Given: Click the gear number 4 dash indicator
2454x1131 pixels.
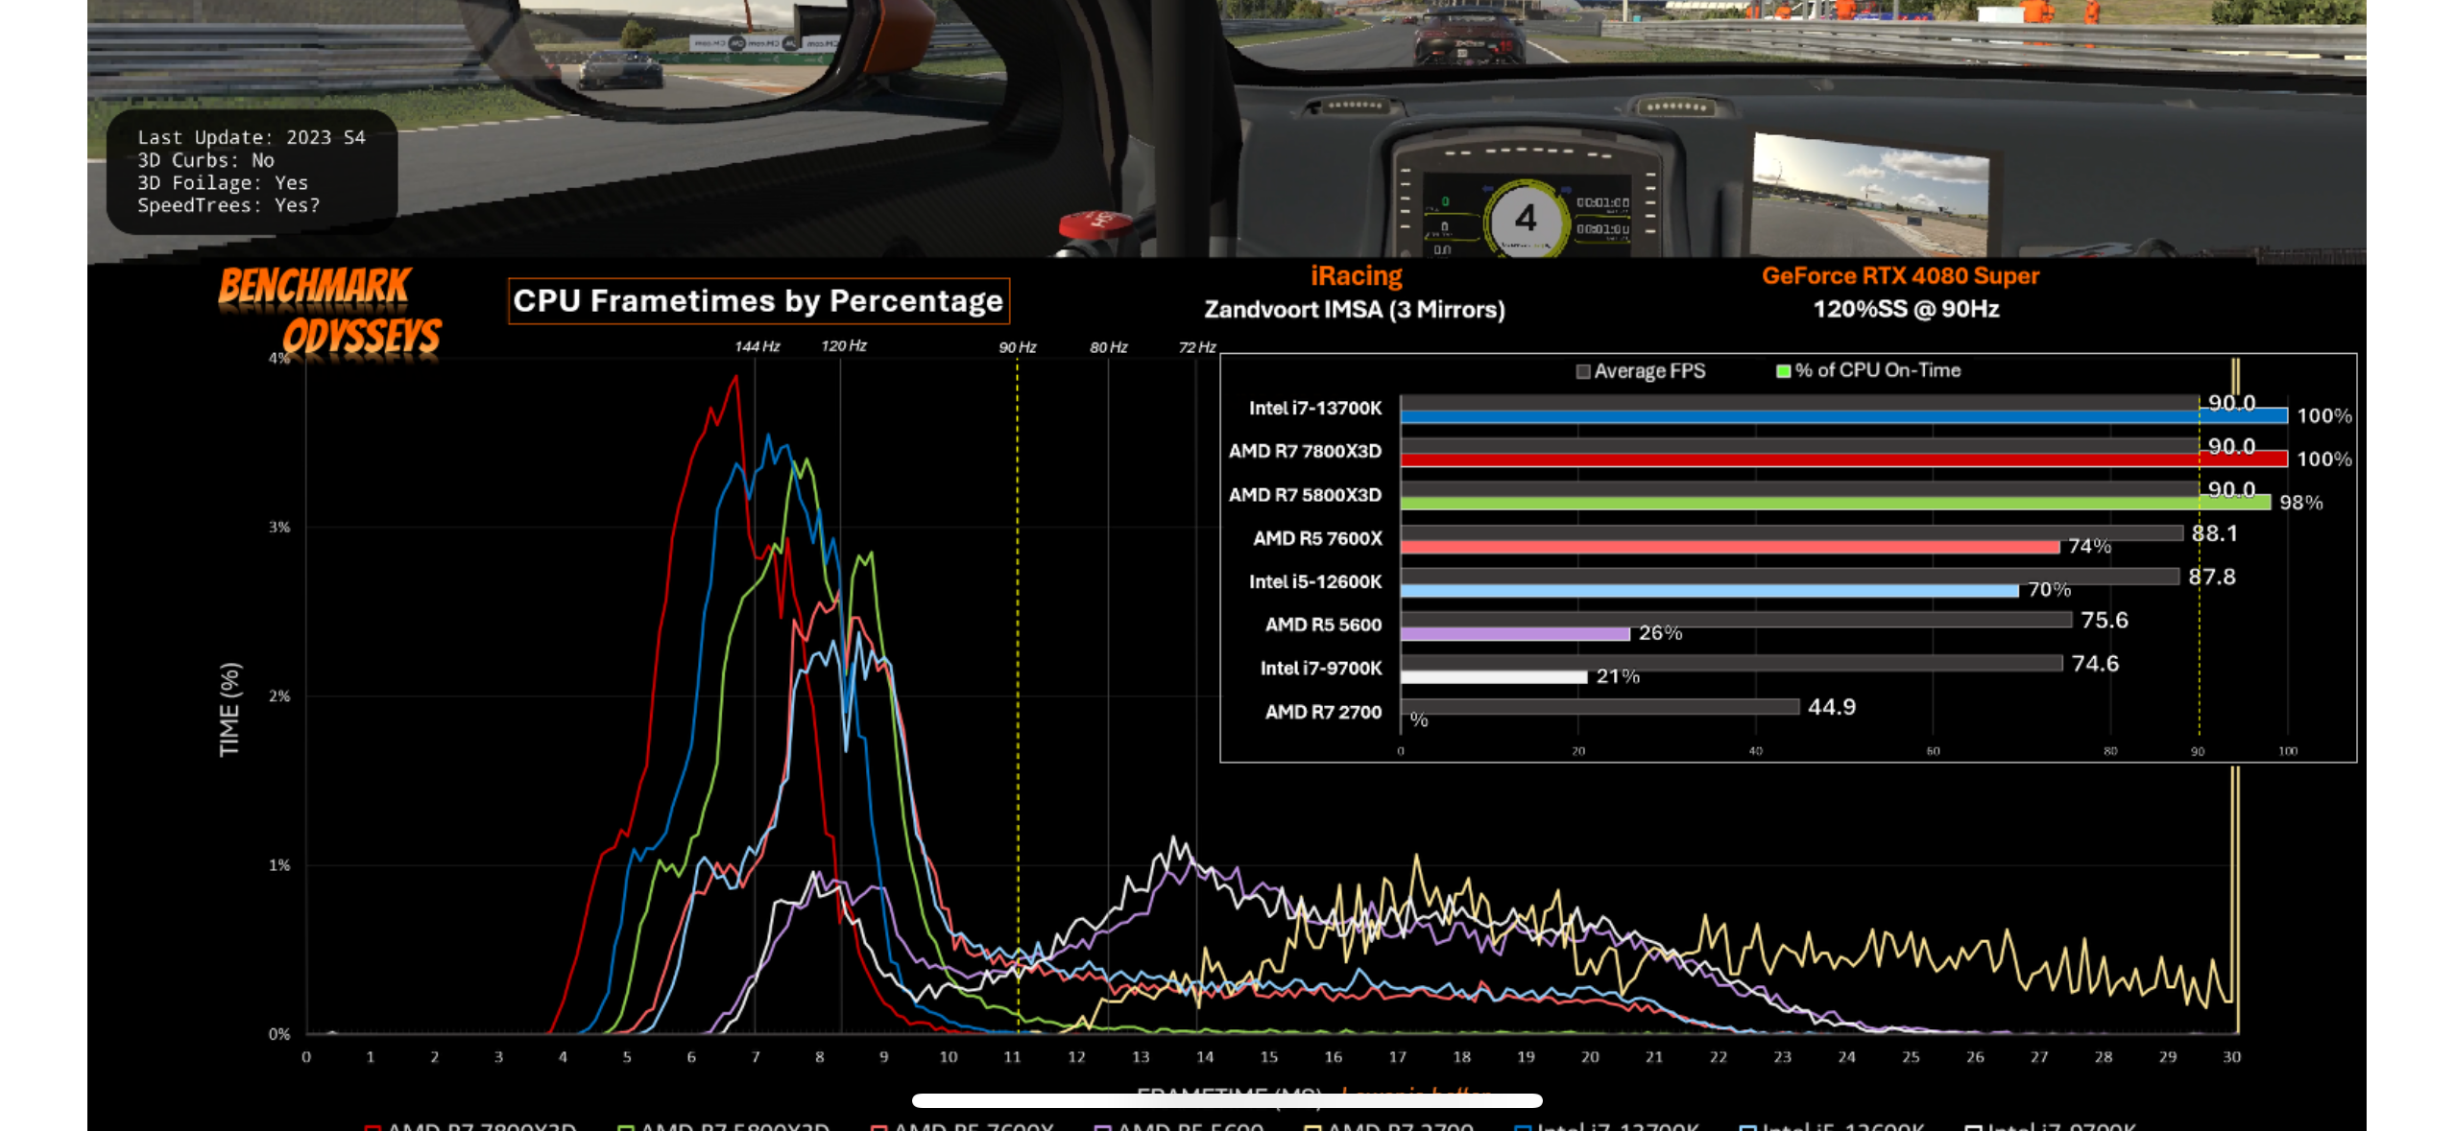Looking at the screenshot, I should point(1526,219).
